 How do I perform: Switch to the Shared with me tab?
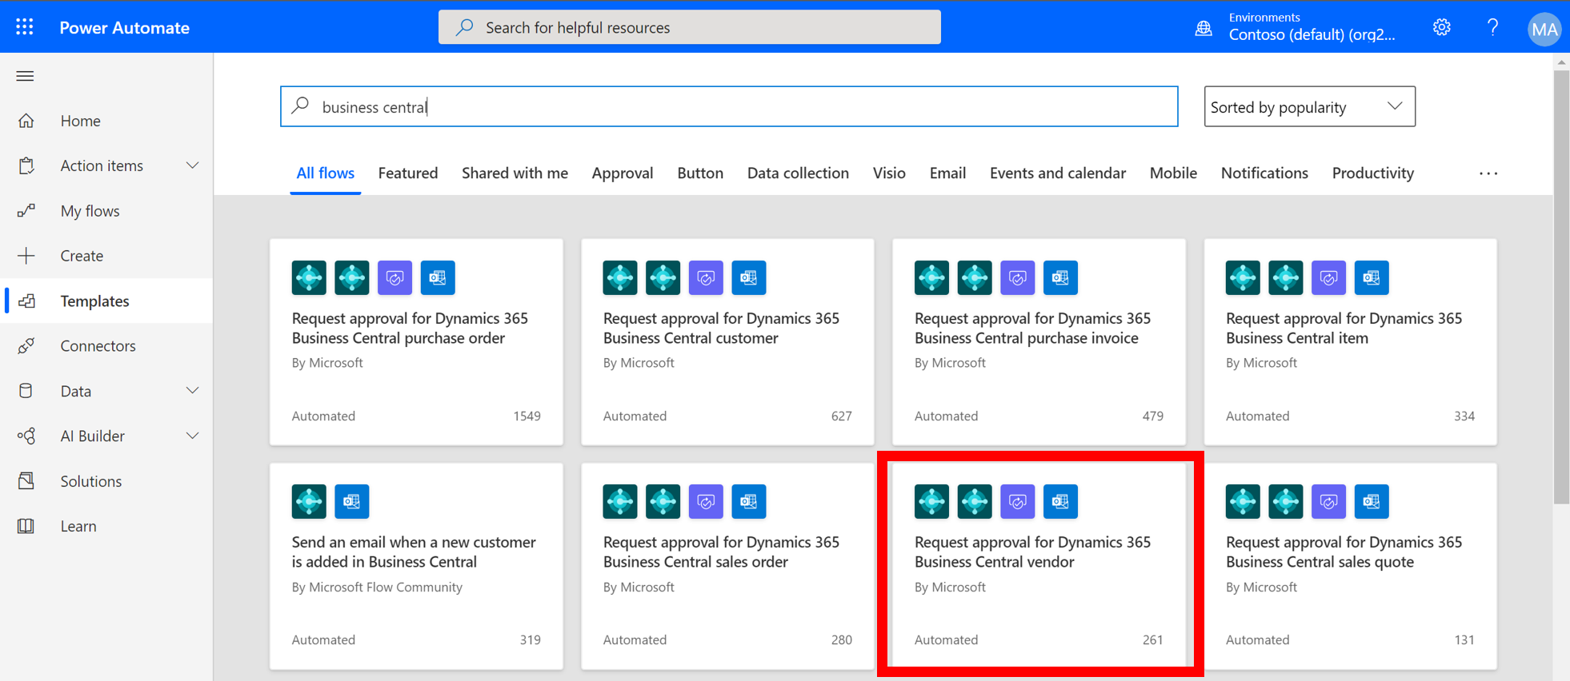(515, 173)
